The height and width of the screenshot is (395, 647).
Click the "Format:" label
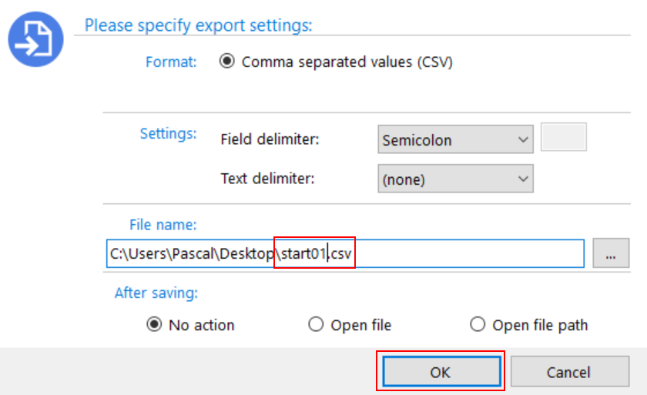[x=171, y=62]
